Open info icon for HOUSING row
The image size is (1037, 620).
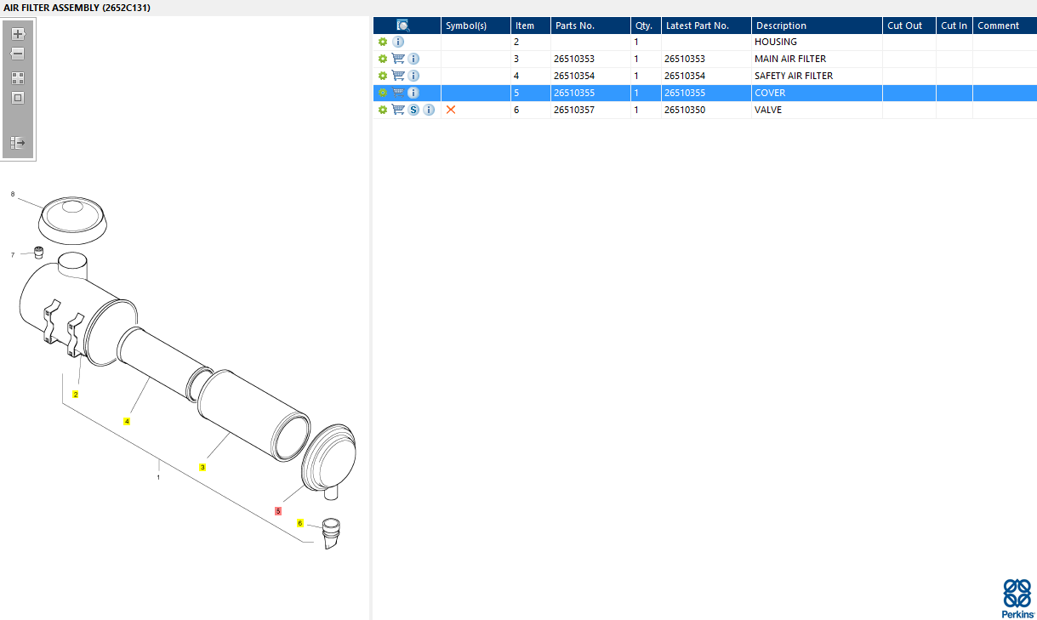click(398, 42)
